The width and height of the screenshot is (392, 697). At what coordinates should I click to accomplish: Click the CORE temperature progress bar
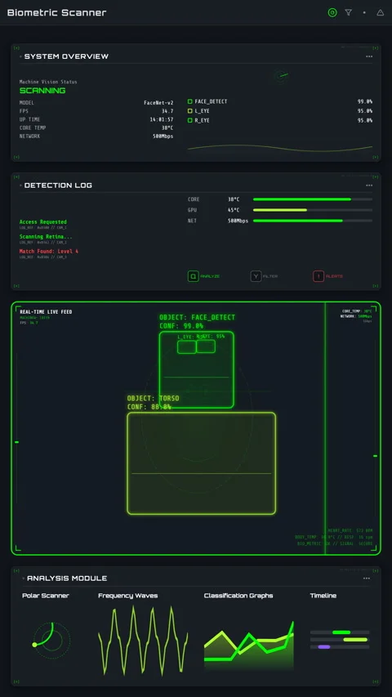(x=313, y=199)
